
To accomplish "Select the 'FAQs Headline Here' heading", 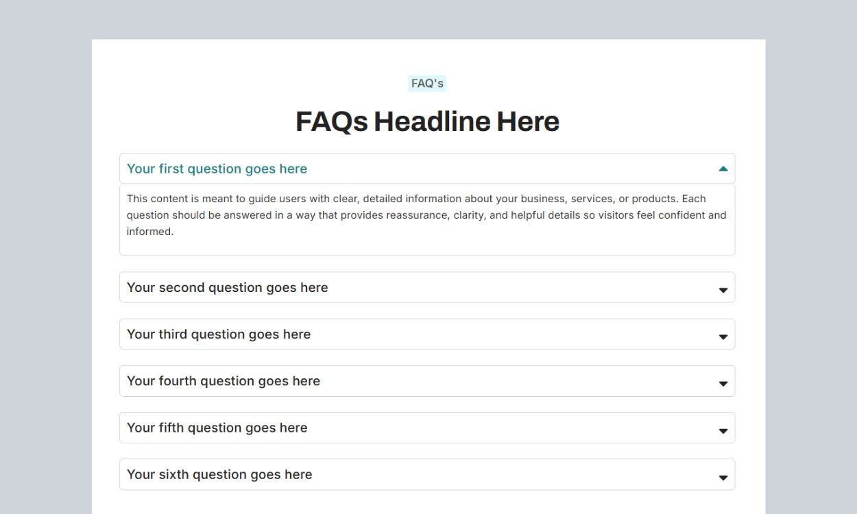I will (x=427, y=122).
